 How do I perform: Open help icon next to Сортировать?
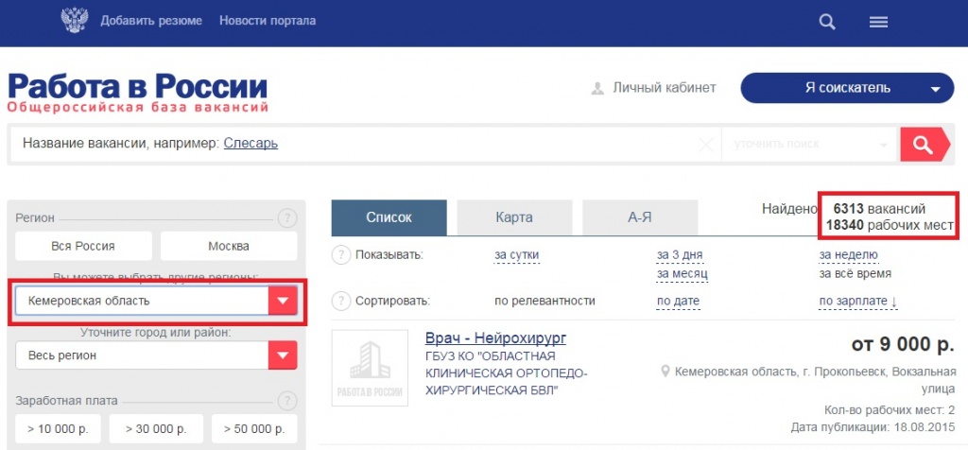tap(341, 302)
